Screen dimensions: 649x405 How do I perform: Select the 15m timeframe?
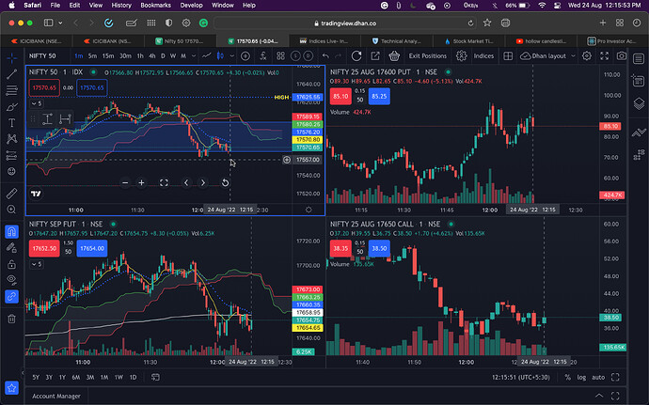pyautogui.click(x=108, y=55)
